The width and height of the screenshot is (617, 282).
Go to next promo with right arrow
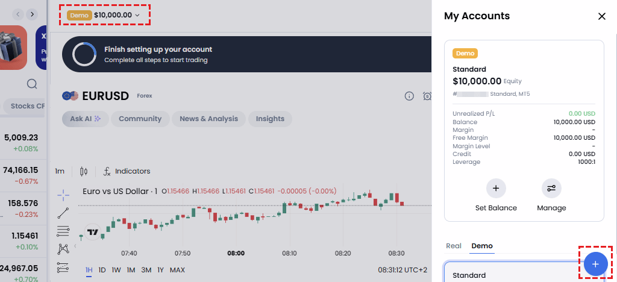[33, 14]
